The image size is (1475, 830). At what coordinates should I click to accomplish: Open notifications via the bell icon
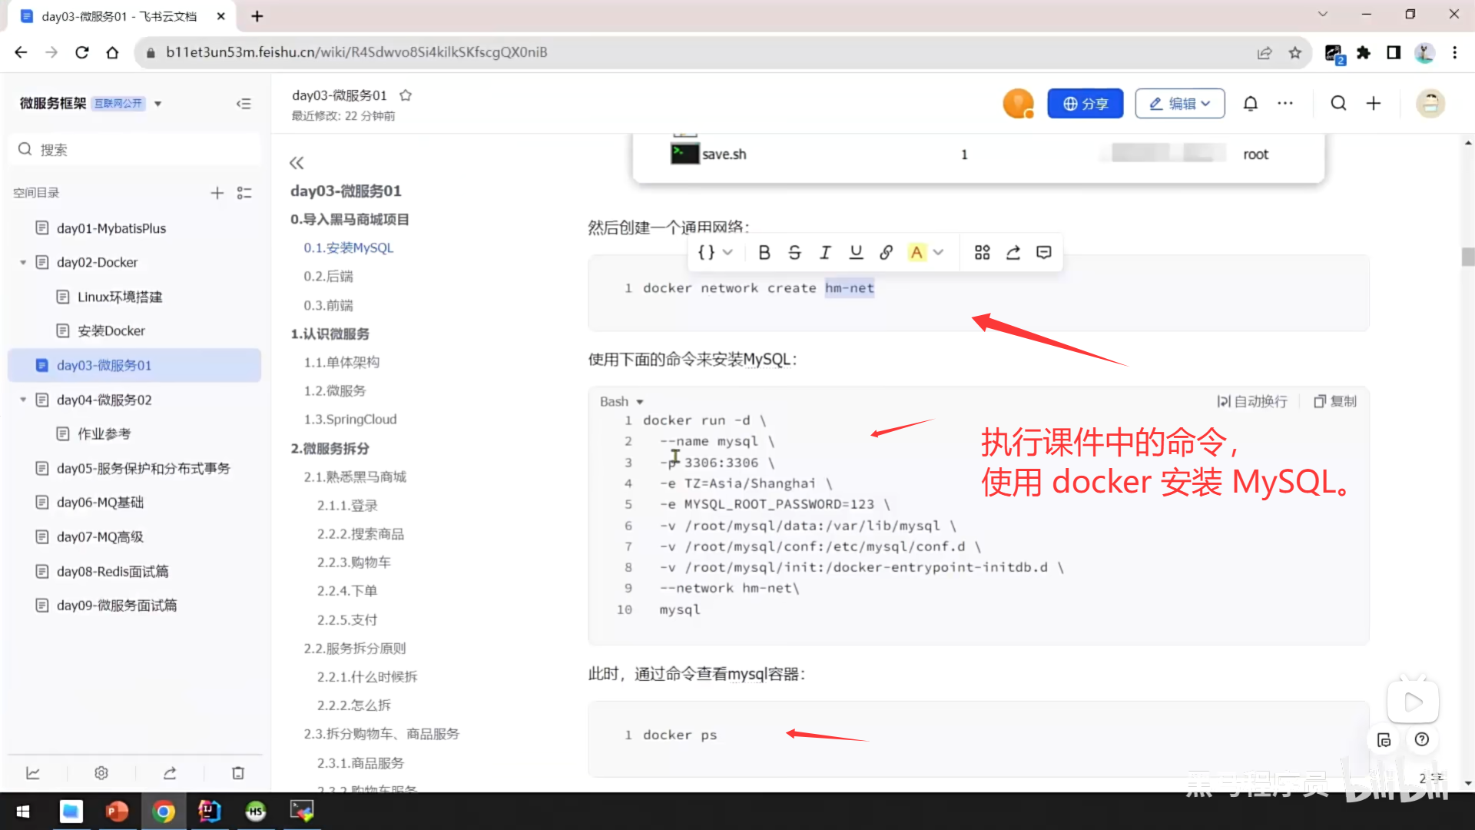1251,103
